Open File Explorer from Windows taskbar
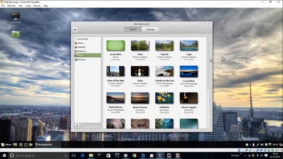This screenshot has width=283, height=159. coord(91,155)
